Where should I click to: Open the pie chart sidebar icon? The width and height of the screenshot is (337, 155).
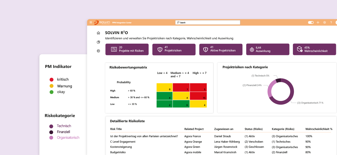(98, 42)
